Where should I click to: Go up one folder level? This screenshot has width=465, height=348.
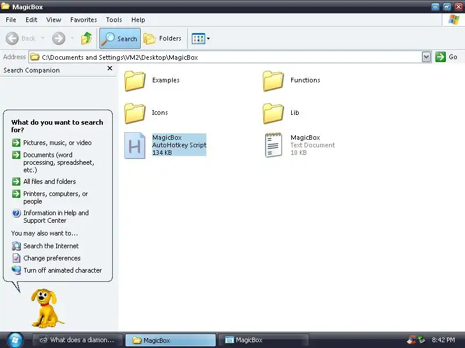point(87,38)
